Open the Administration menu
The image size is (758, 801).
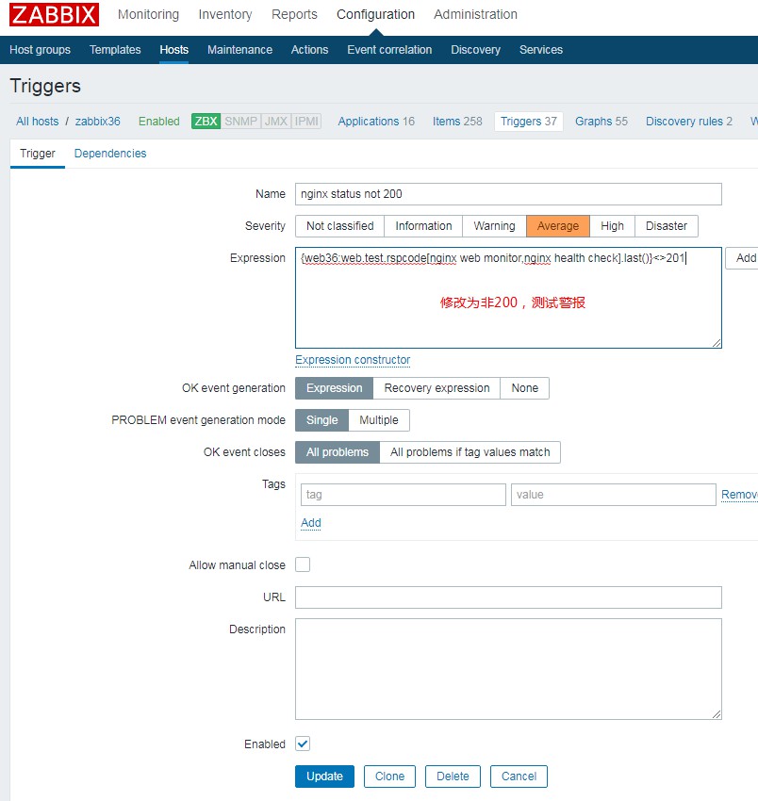point(475,15)
